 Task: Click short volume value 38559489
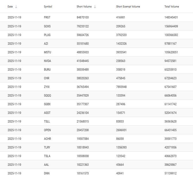(x=83, y=69)
